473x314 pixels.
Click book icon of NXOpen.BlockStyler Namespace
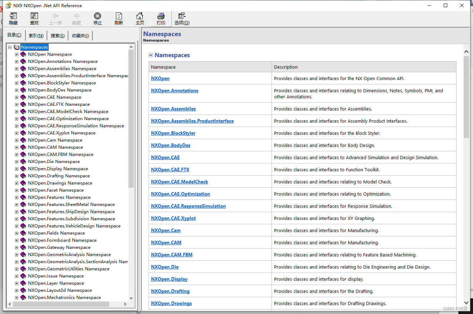click(23, 83)
